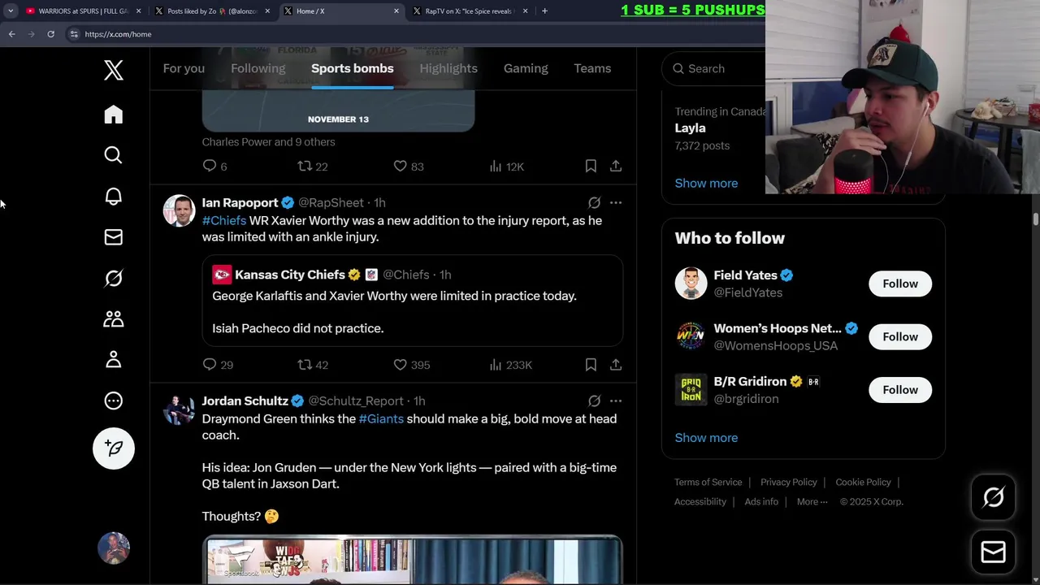Open Explore with the sidebar magnifier icon
1040x585 pixels.
(x=114, y=155)
